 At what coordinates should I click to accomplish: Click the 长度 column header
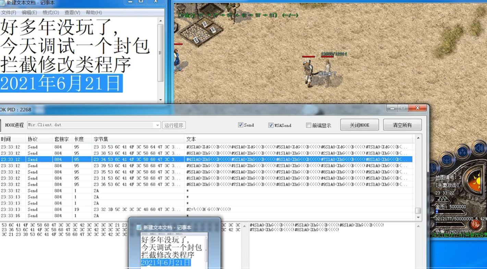[x=82, y=139]
